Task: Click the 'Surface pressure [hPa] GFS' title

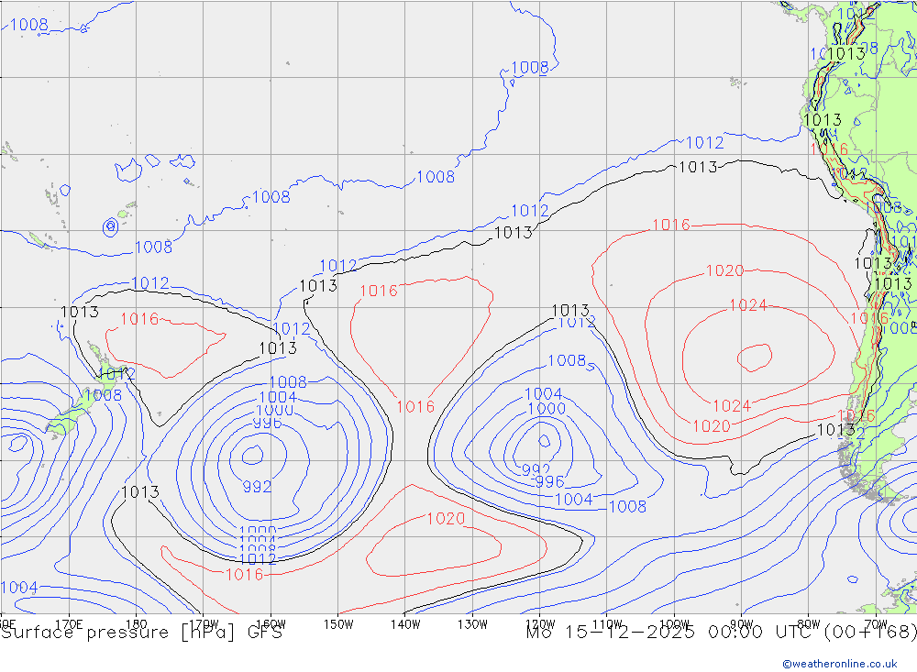Action: tap(141, 633)
